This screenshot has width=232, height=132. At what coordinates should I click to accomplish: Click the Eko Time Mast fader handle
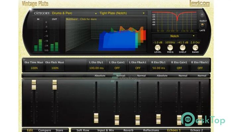(x=34, y=85)
